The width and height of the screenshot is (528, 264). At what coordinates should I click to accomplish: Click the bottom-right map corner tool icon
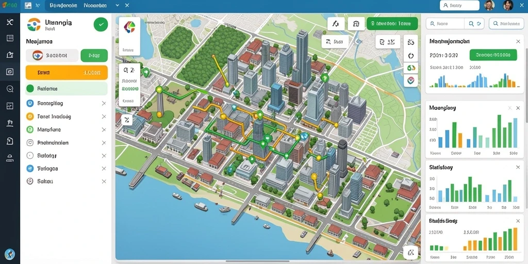click(x=410, y=252)
